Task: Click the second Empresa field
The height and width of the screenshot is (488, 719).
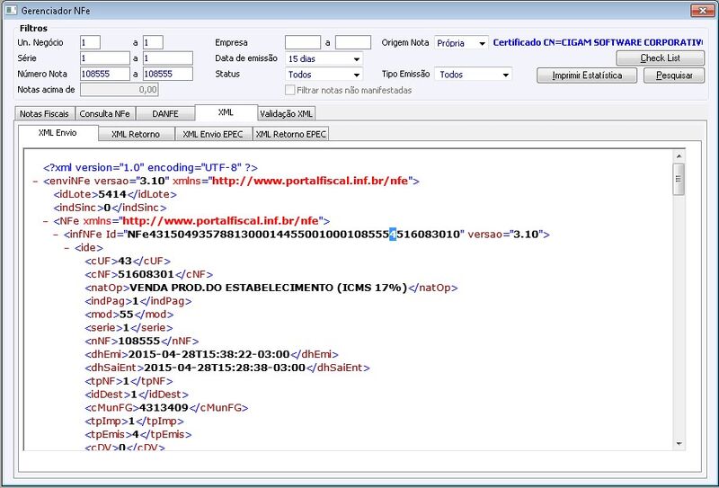Action: 353,42
